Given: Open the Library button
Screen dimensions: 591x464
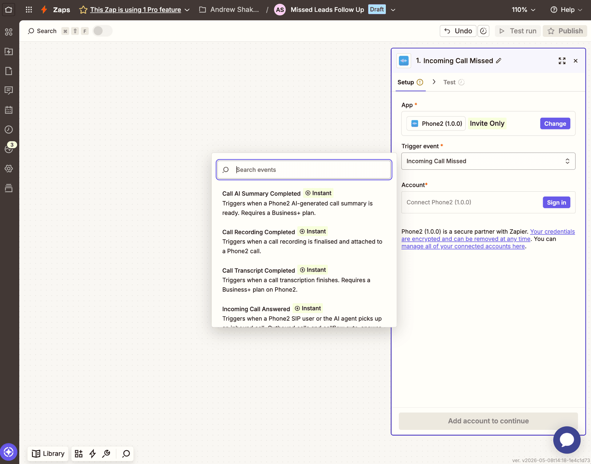Looking at the screenshot, I should (48, 454).
